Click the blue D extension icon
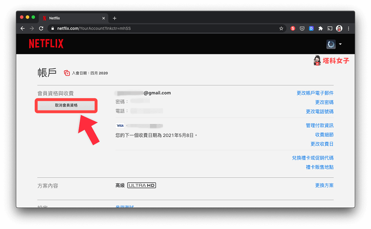Screen dimensions: 371x229 pos(311,28)
